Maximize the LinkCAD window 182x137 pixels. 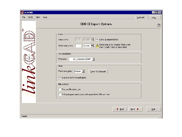(x=156, y=12)
